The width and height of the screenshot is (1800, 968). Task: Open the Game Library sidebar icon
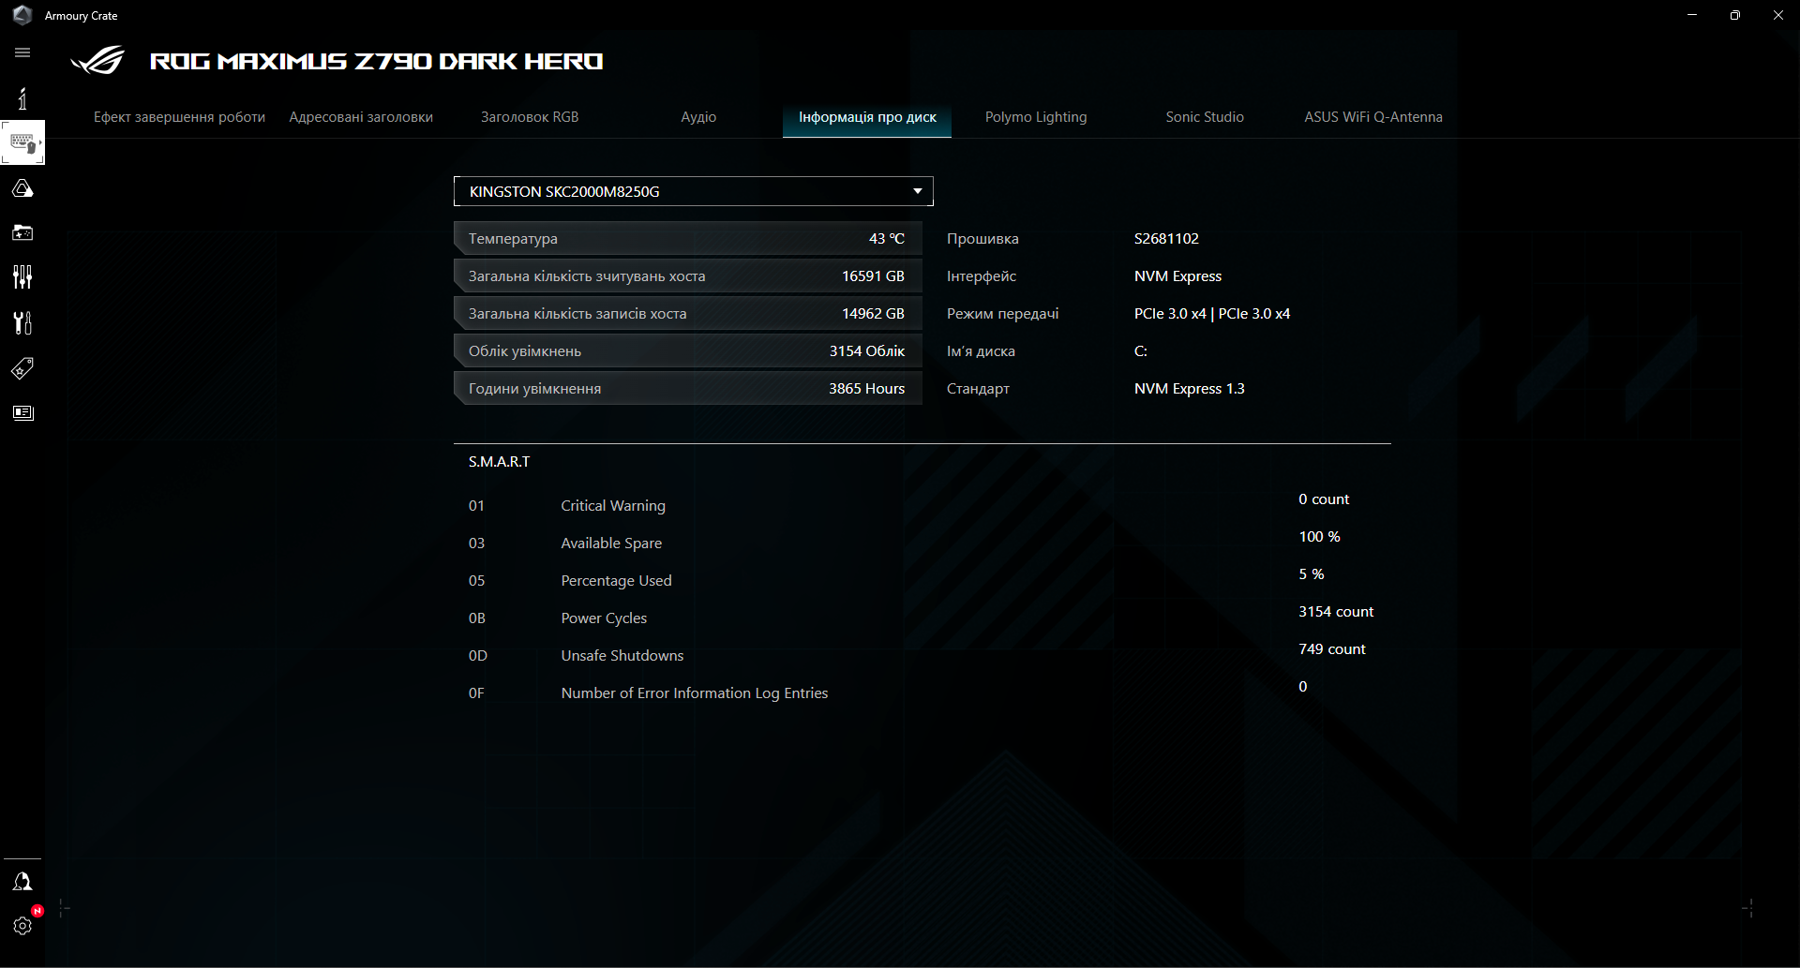[x=22, y=232]
